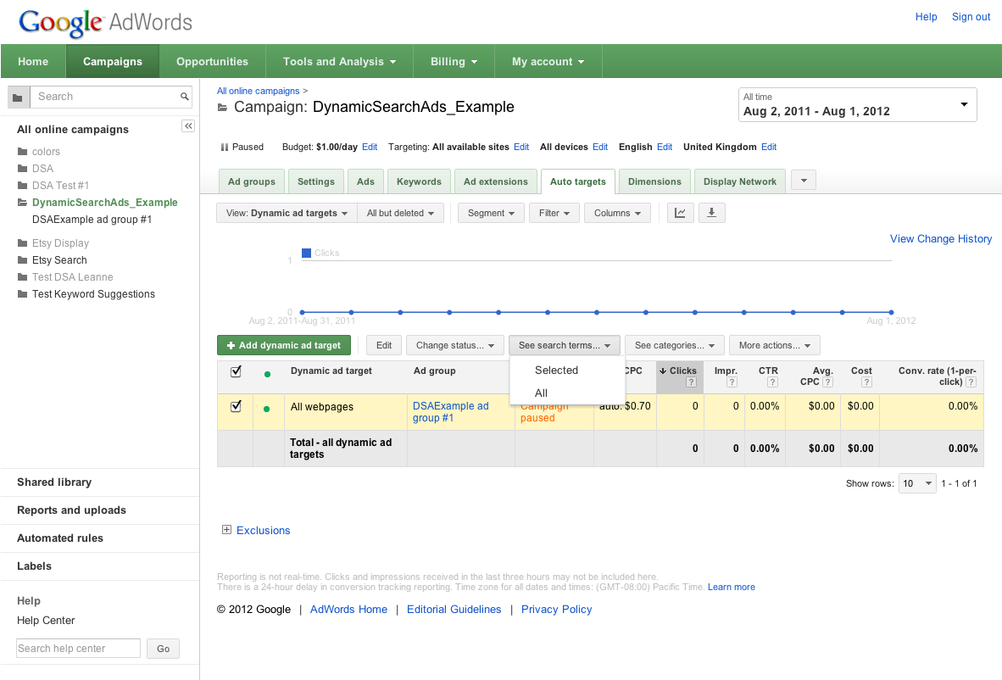The width and height of the screenshot is (1002, 680).
Task: Click the blue Clicks legend square
Action: click(306, 253)
